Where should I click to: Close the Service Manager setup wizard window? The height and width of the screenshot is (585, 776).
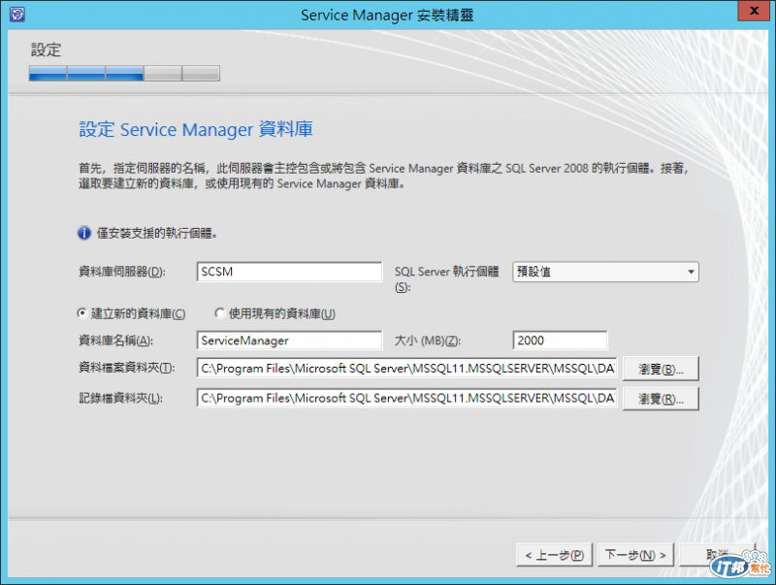754,11
